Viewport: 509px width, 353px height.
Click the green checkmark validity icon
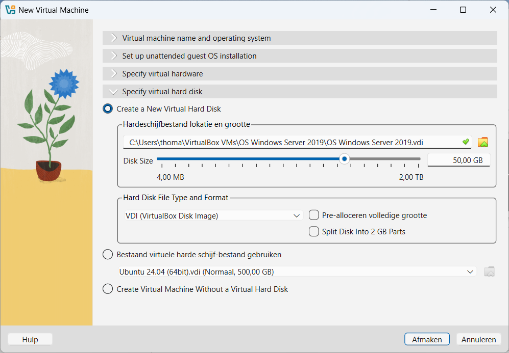465,142
